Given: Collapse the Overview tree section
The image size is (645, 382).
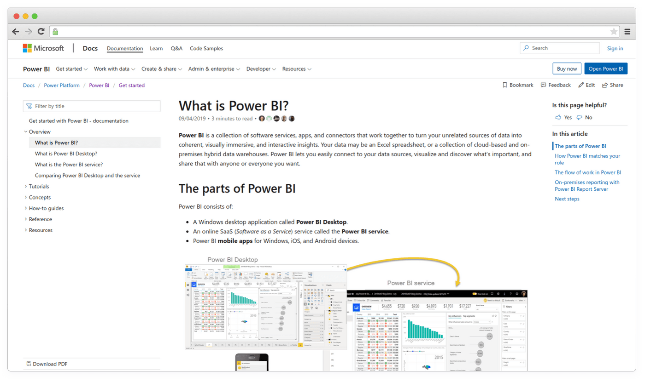Looking at the screenshot, I should [x=26, y=132].
